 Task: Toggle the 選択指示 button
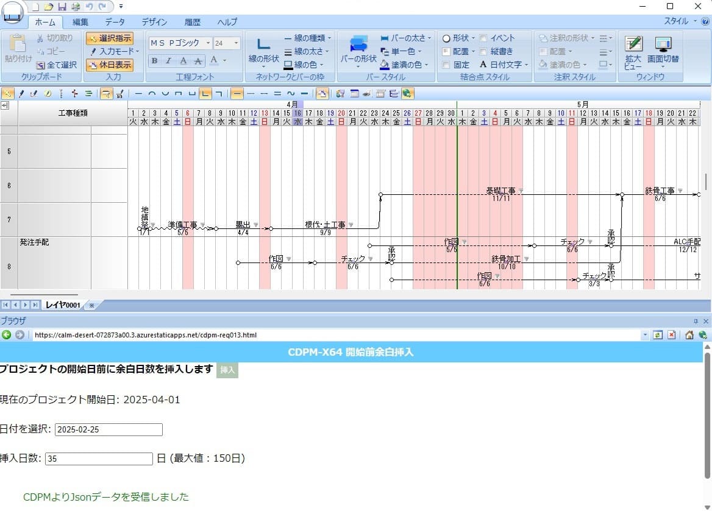110,38
